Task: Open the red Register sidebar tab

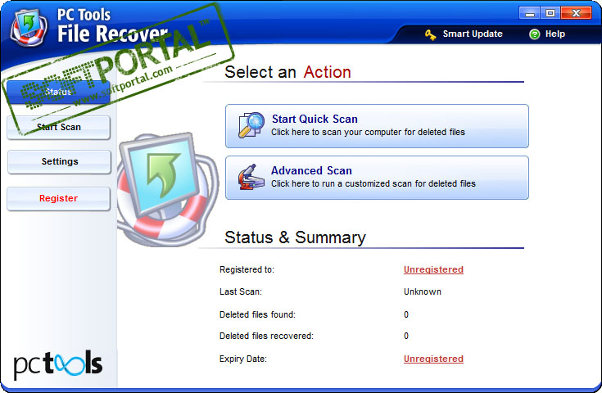Action: [x=58, y=198]
